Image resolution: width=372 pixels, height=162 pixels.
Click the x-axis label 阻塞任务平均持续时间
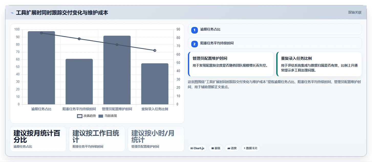pos(79,109)
